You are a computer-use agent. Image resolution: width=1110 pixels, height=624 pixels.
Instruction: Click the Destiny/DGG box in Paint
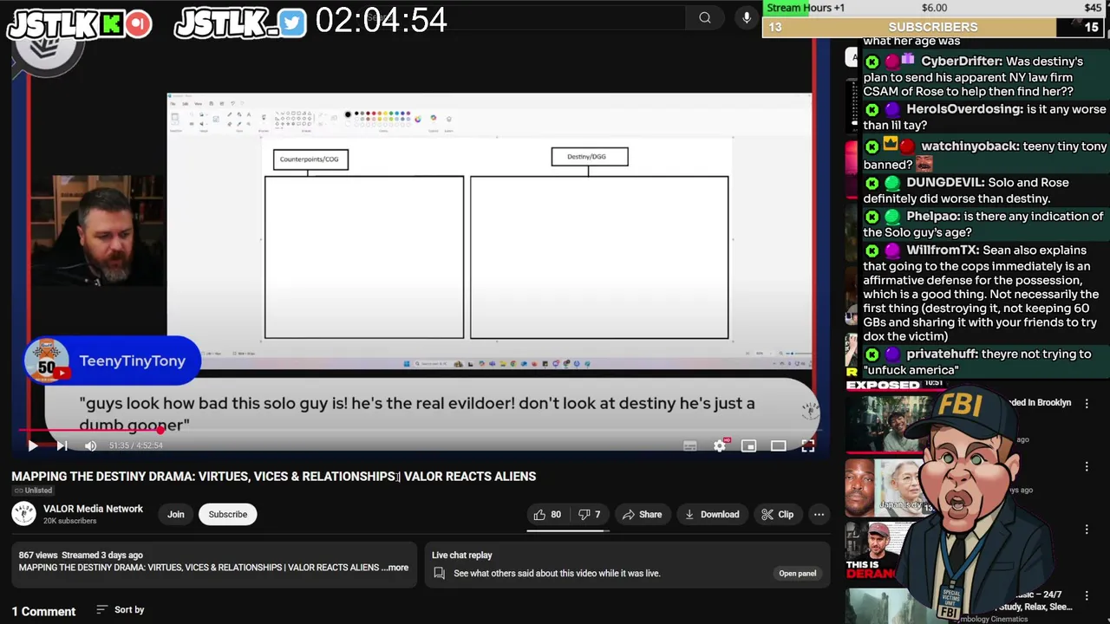(589, 157)
